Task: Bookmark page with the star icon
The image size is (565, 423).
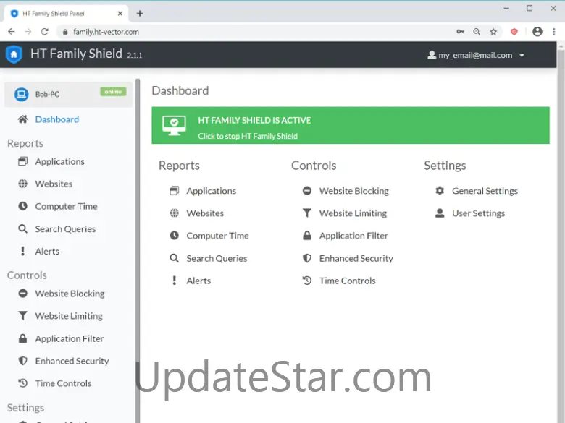Action: [493, 32]
